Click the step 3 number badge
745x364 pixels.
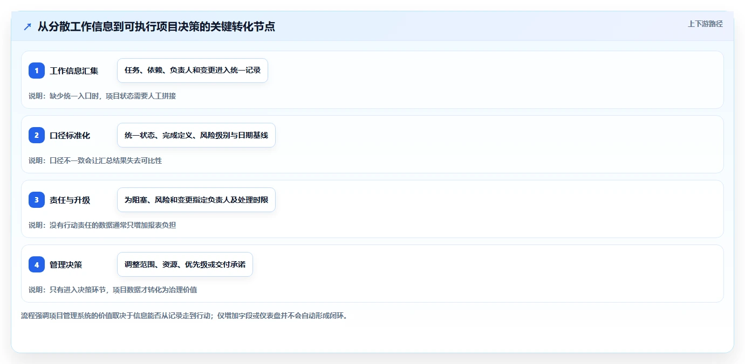click(37, 200)
